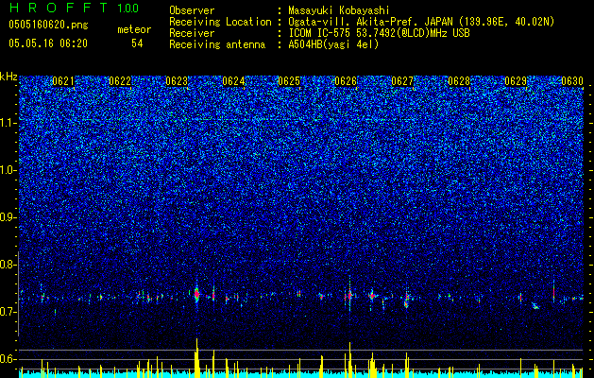This screenshot has width=594, height=378.
Task: Click the bright meteor echo at 0626
Action: tap(350, 295)
